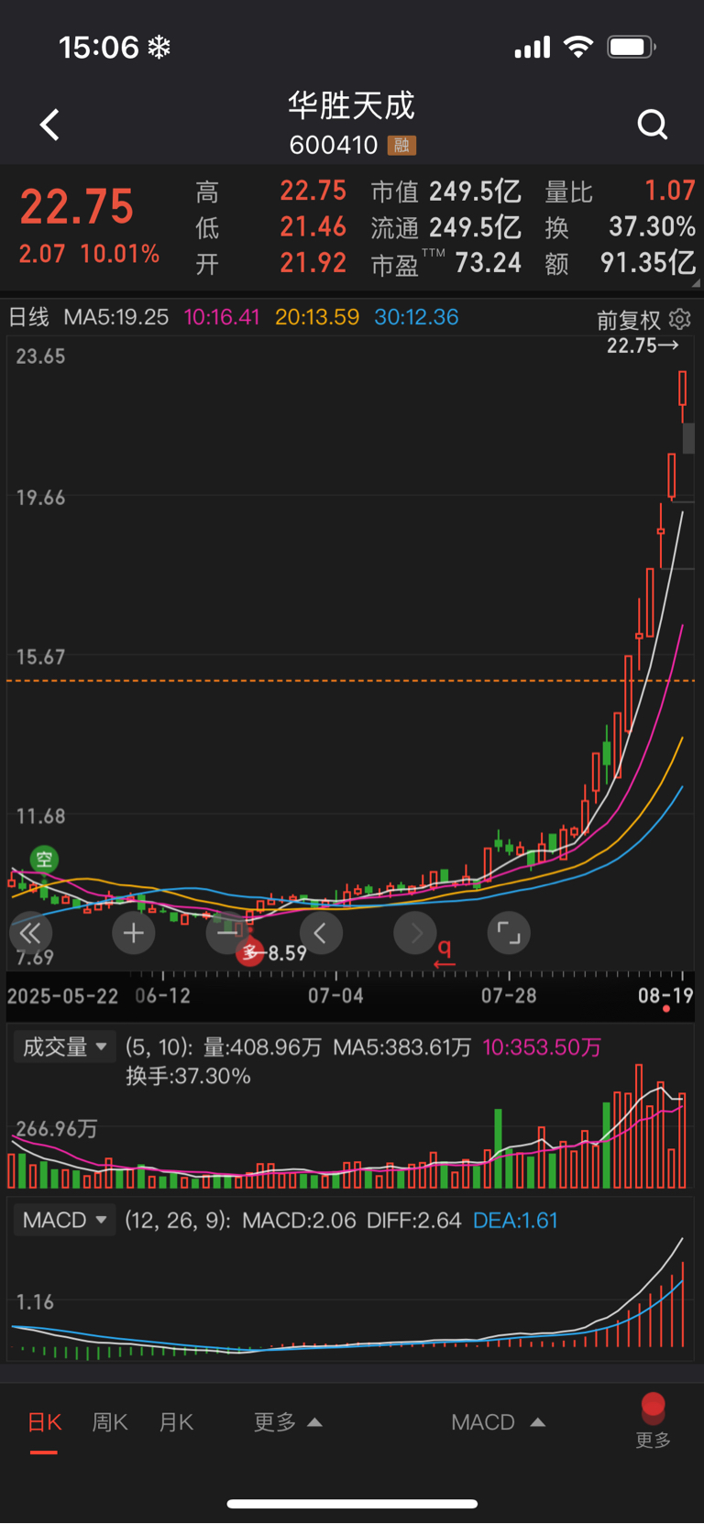
Task: Tap the red 多 signal marker
Action: pyautogui.click(x=249, y=954)
